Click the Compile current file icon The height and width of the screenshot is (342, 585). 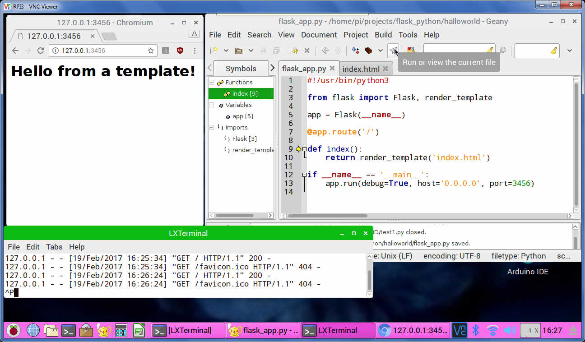[x=356, y=51]
